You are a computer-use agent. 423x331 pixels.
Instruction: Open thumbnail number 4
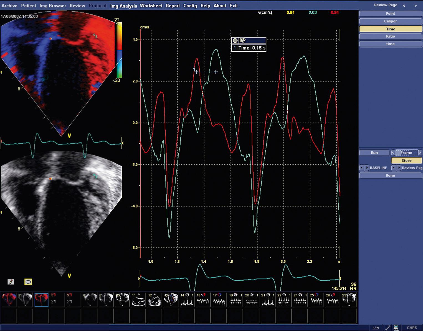[57, 300]
